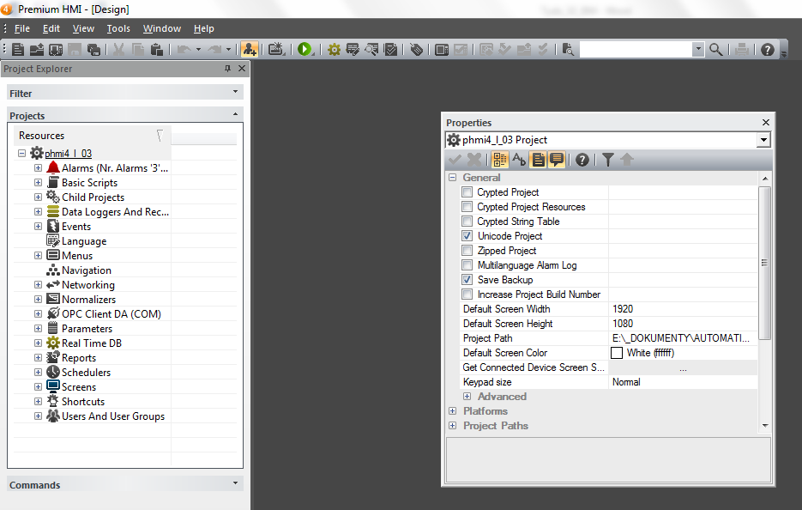Open the phmi4_I_03 Project object dropdown

tap(763, 140)
